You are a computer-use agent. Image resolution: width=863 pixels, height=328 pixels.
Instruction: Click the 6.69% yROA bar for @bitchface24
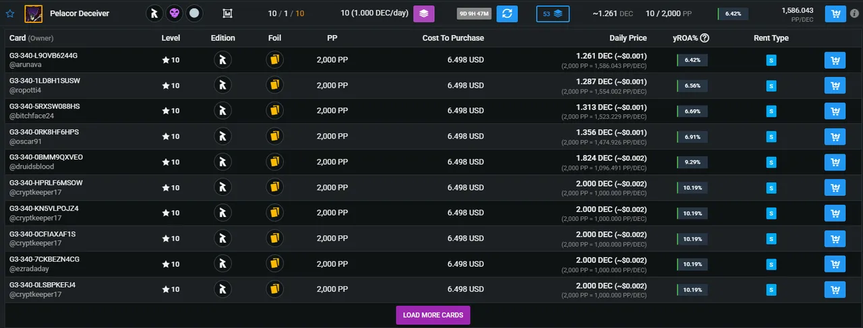692,111
